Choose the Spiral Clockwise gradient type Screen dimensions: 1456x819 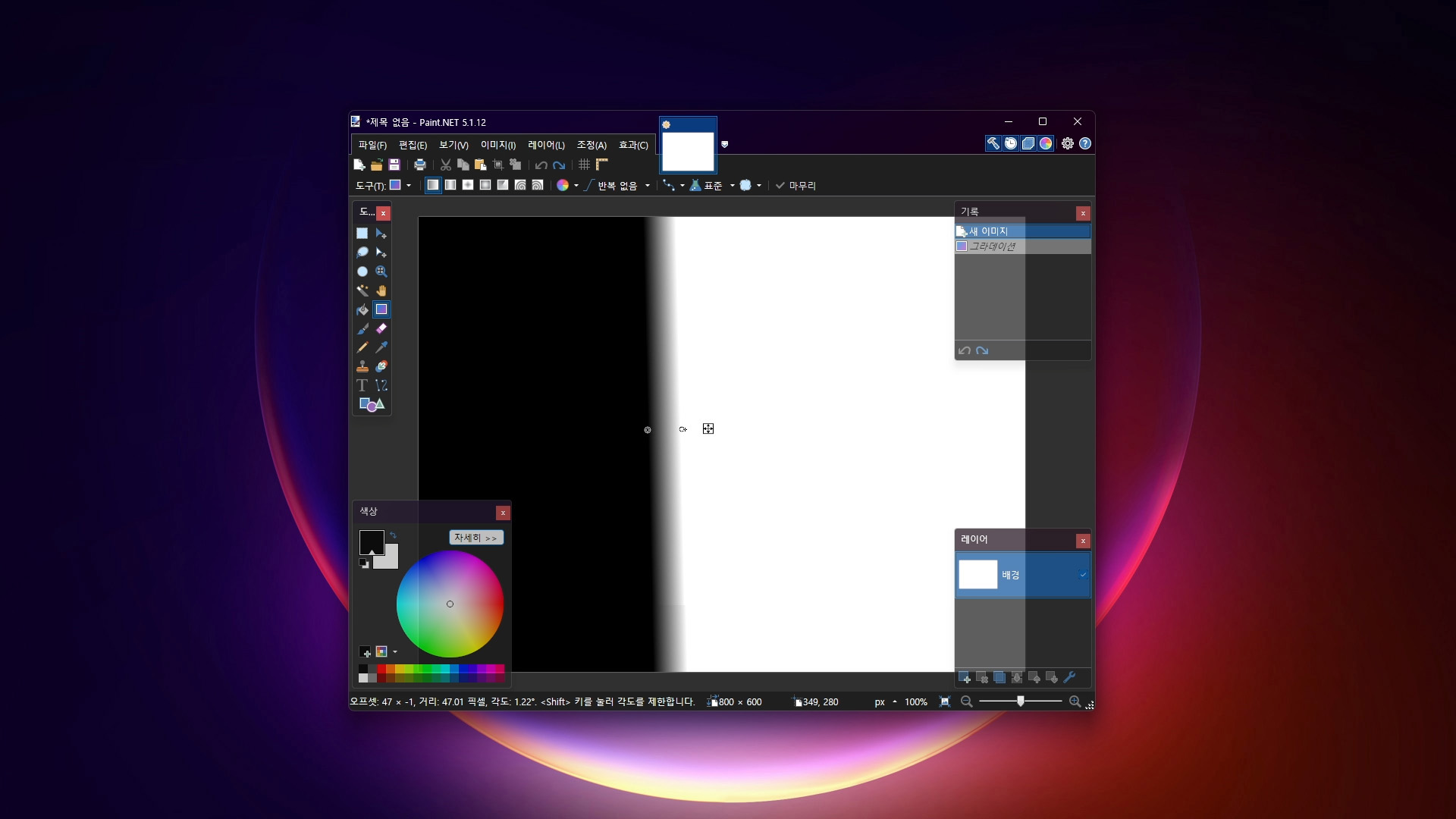520,185
